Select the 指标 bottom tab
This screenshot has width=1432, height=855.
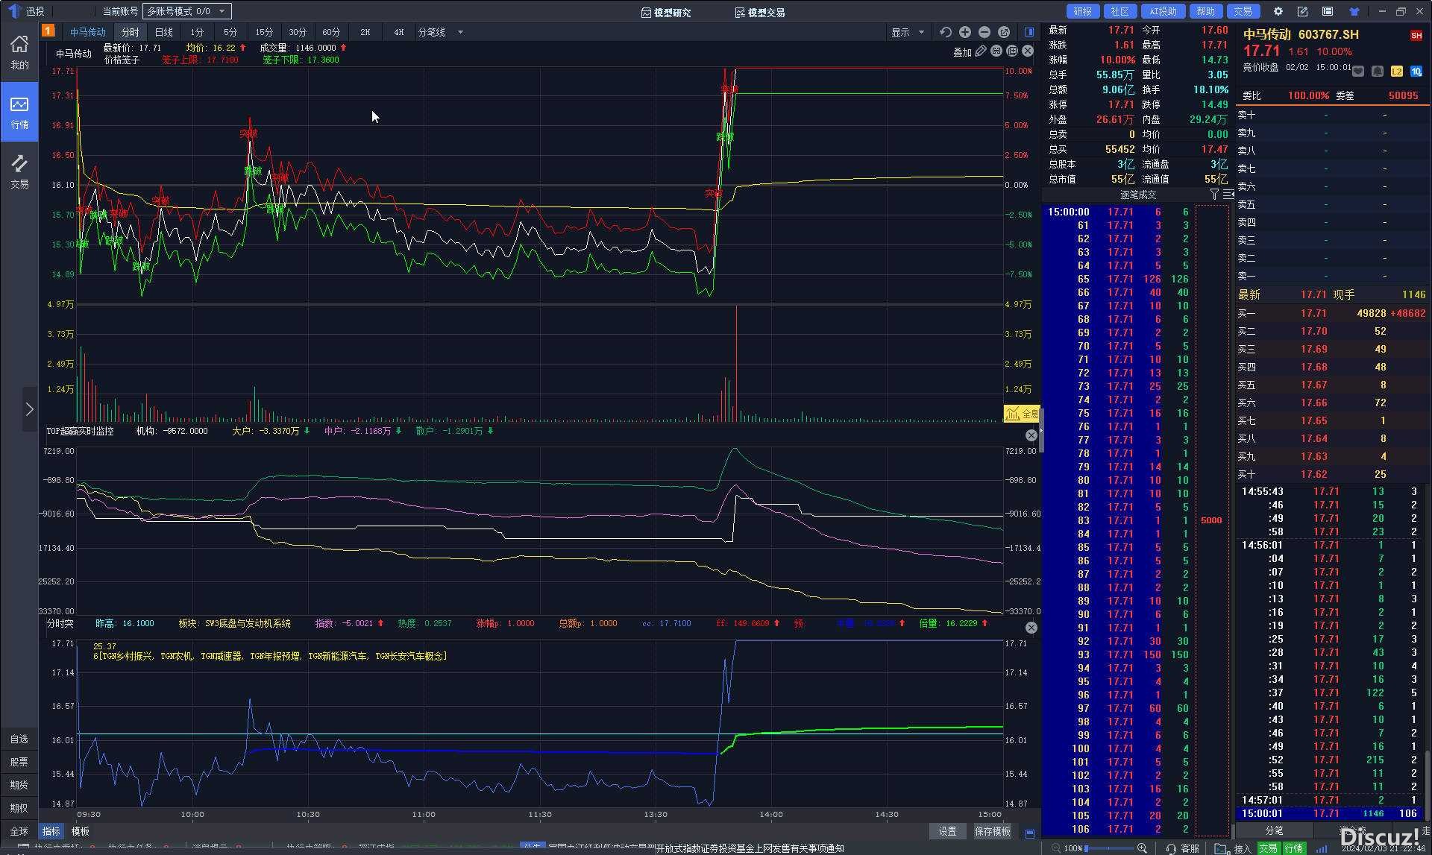tap(51, 831)
